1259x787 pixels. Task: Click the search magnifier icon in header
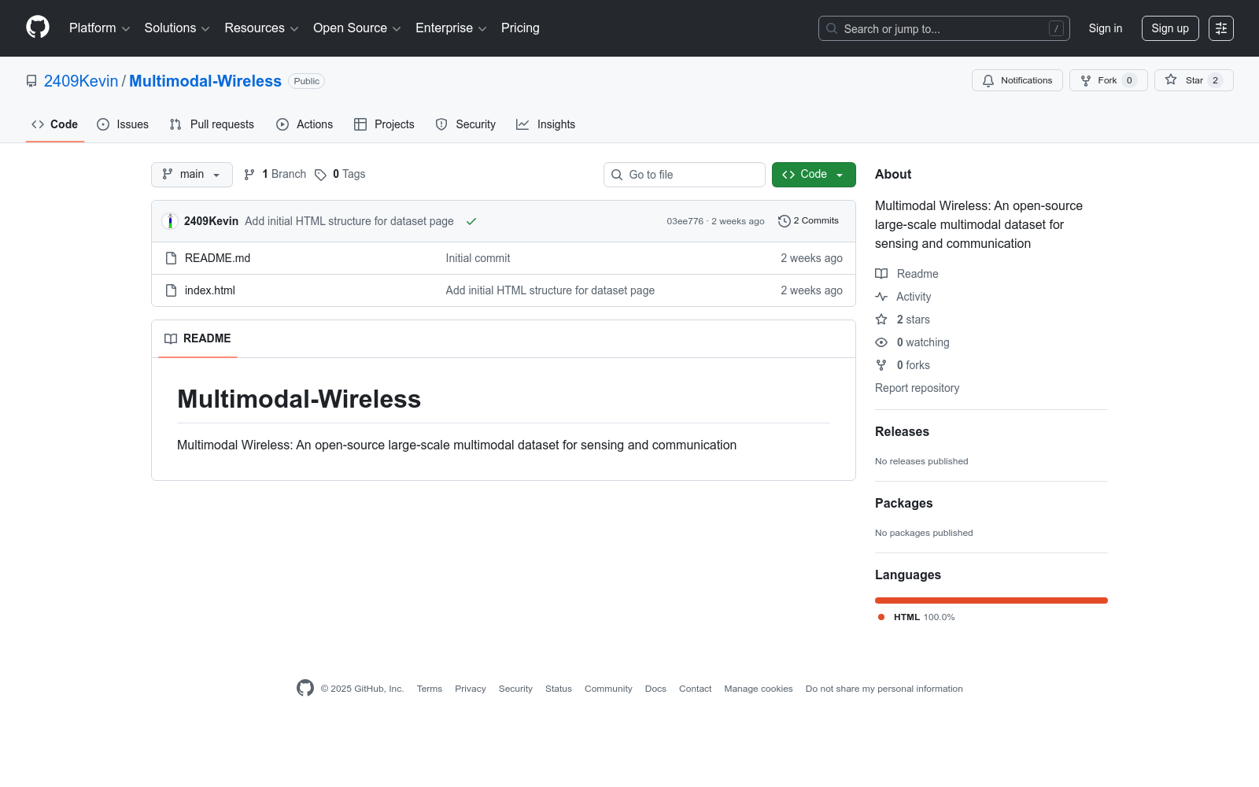(832, 28)
